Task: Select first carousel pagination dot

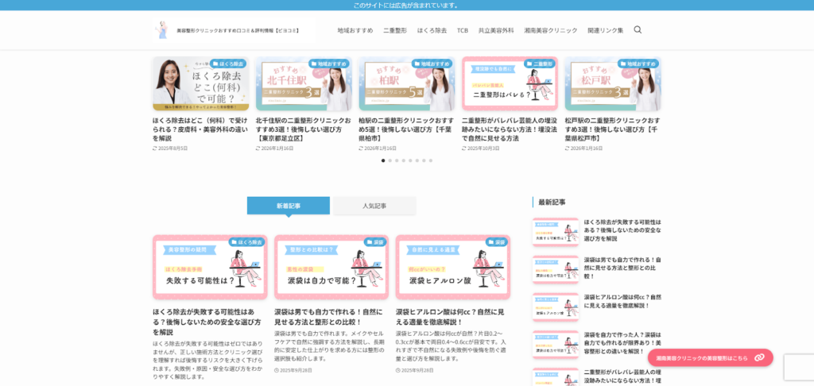Action: point(383,160)
